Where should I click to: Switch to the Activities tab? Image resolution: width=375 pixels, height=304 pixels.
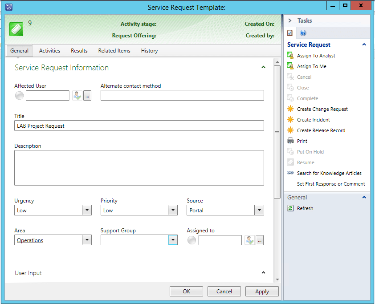(x=49, y=51)
